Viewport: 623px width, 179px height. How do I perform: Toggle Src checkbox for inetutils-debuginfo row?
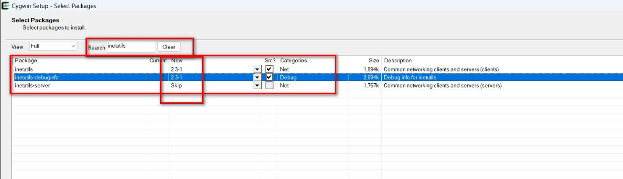pyautogui.click(x=269, y=77)
